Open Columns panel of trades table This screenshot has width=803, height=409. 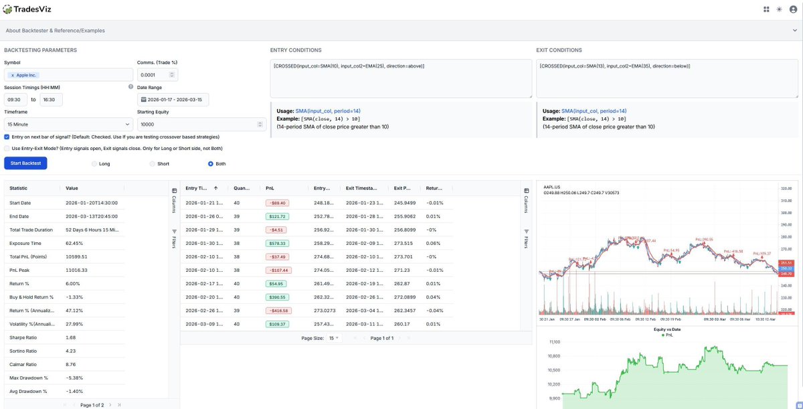tap(526, 201)
